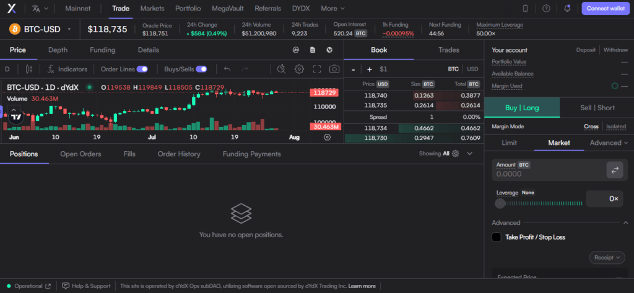Open the mobile app icon
This screenshot has height=293, width=634.
tap(526, 9)
